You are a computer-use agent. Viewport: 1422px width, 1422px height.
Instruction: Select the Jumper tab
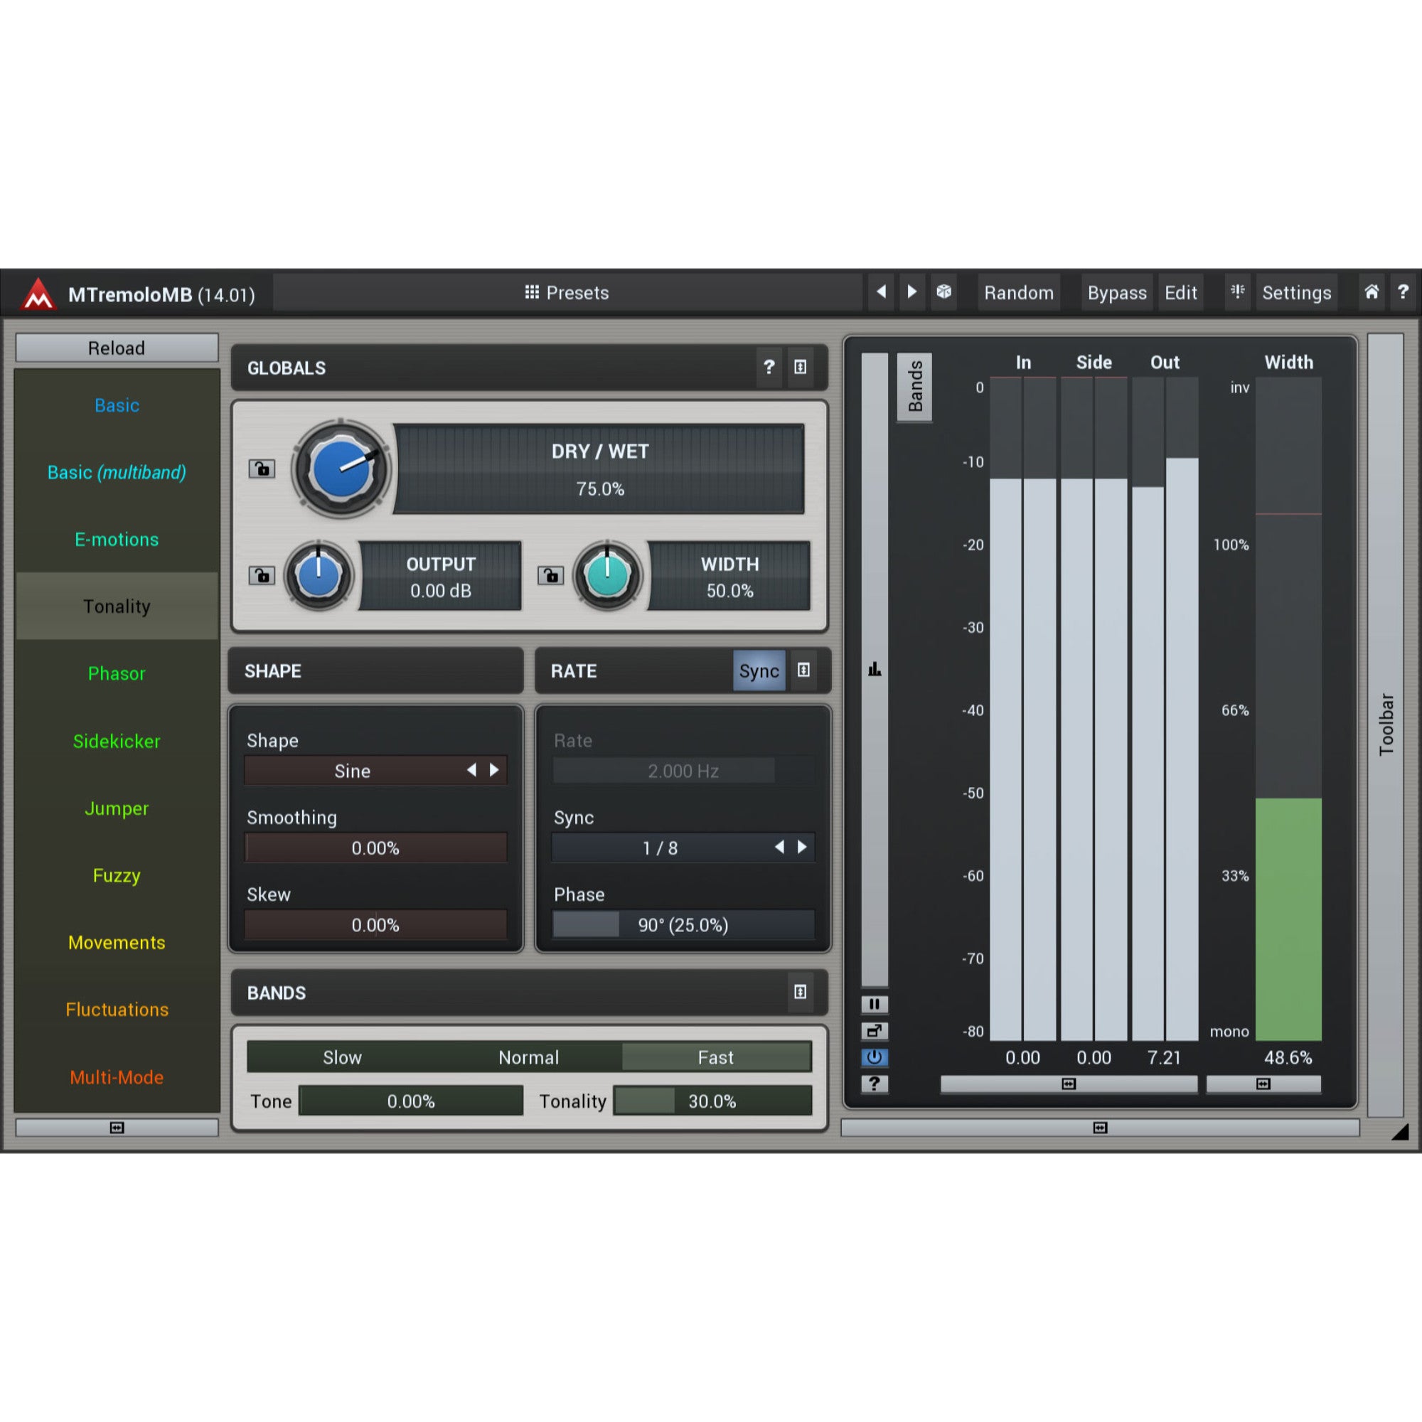[x=117, y=808]
